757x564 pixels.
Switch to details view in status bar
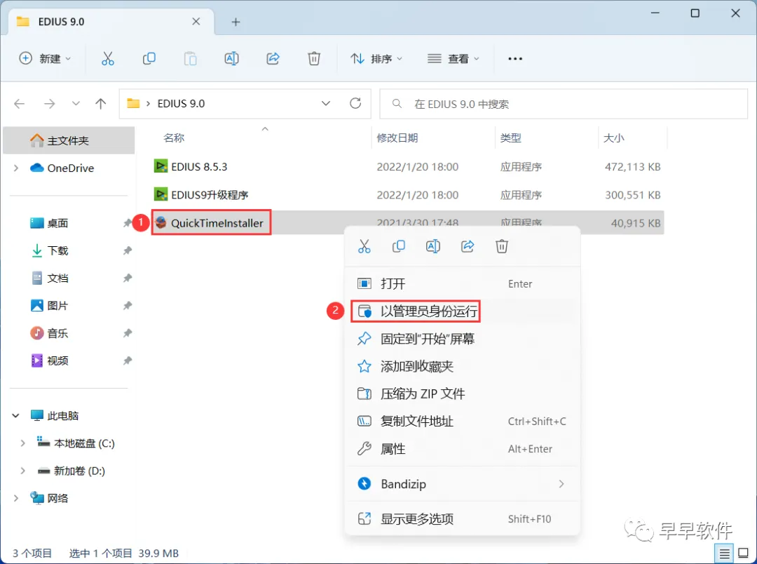coord(724,553)
